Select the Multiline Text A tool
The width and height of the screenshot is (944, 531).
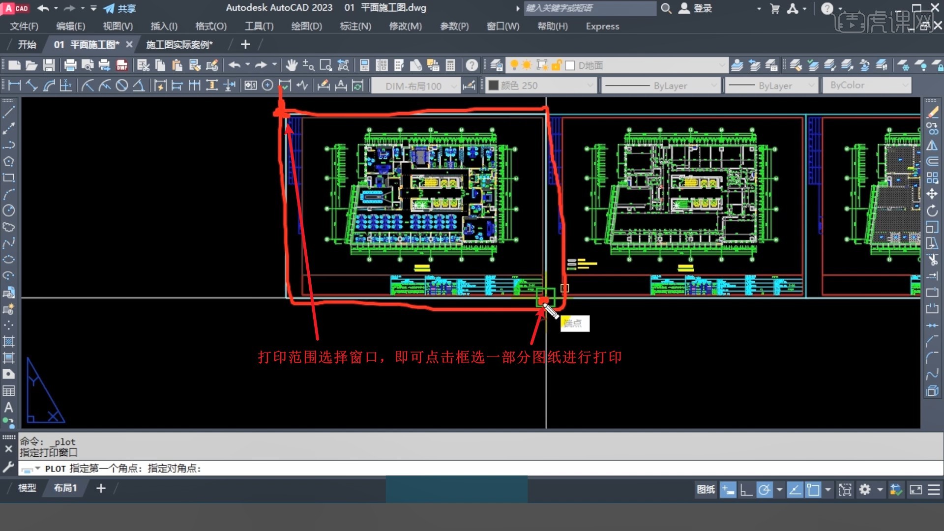[x=8, y=407]
